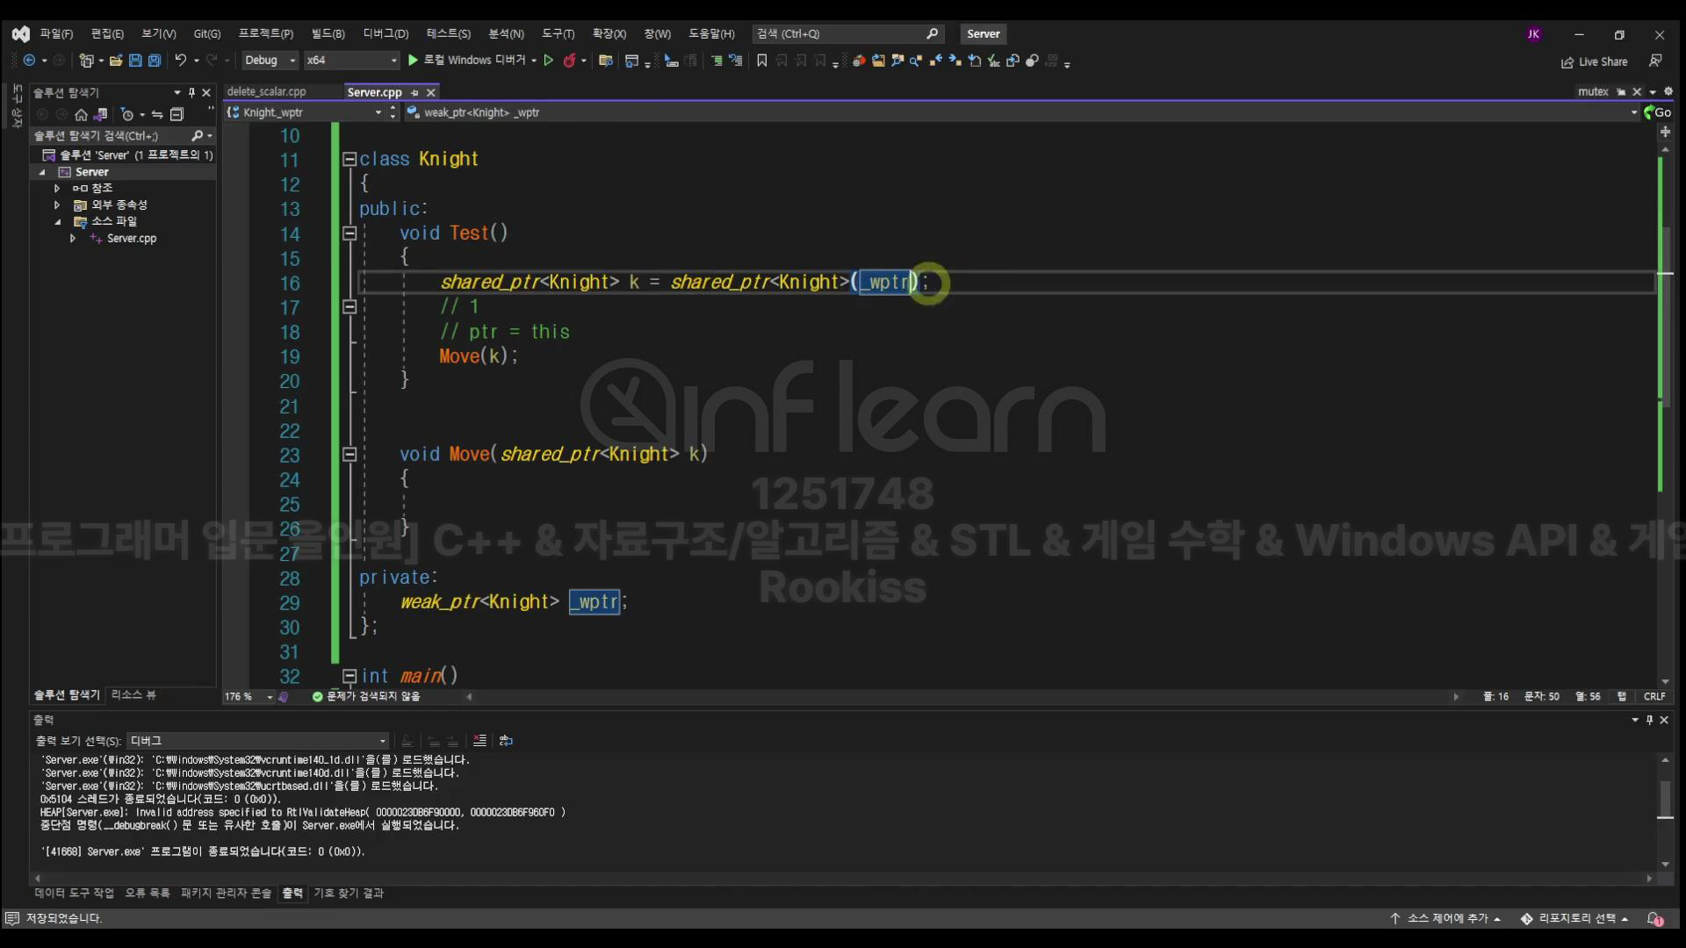Click the editor vertical scrollbar track
The height and width of the screenshot is (948, 1686).
(1665, 571)
